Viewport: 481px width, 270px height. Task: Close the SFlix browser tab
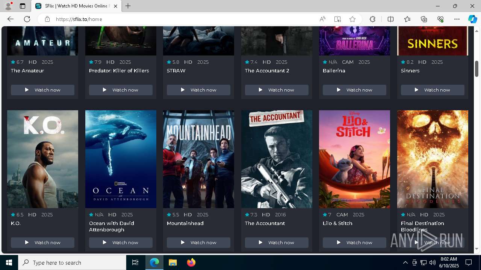116,6
